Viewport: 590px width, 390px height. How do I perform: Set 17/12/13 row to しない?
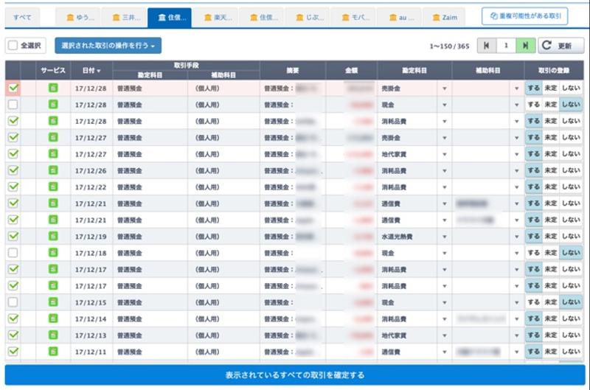pyautogui.click(x=571, y=335)
